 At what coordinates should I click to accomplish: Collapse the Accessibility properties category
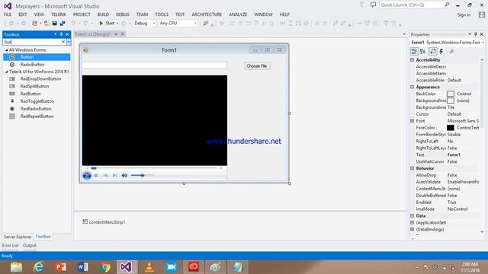click(x=412, y=59)
